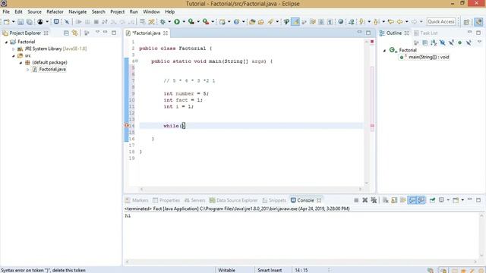Toggle Mark Occurrences highlighted button
Viewport: 486px width, 273px height.
coord(295,22)
